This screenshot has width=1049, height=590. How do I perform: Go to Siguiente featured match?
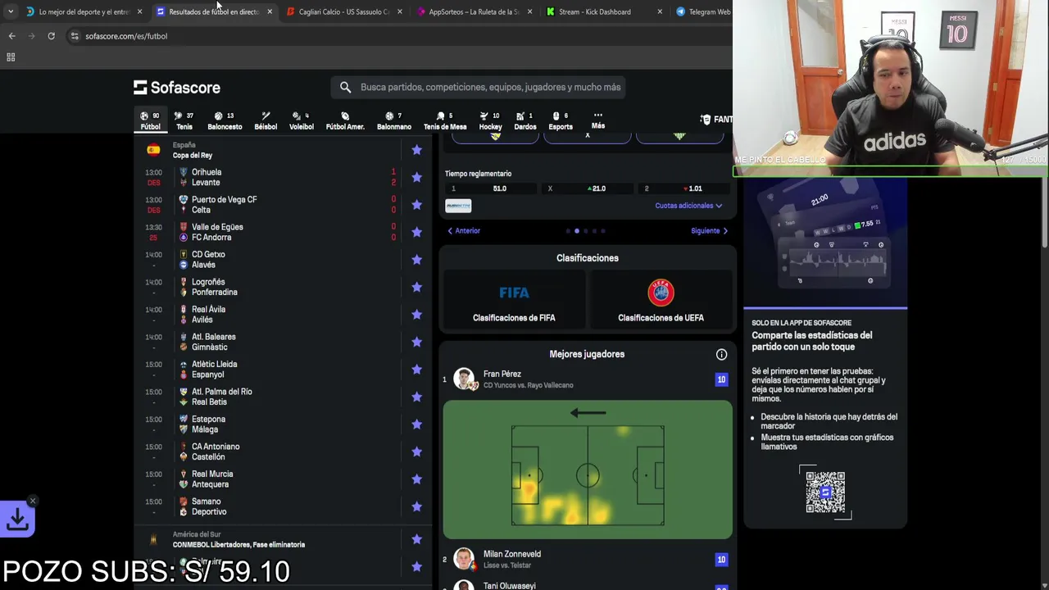710,231
